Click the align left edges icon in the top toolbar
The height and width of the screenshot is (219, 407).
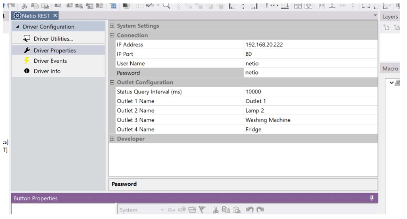[232, 6]
